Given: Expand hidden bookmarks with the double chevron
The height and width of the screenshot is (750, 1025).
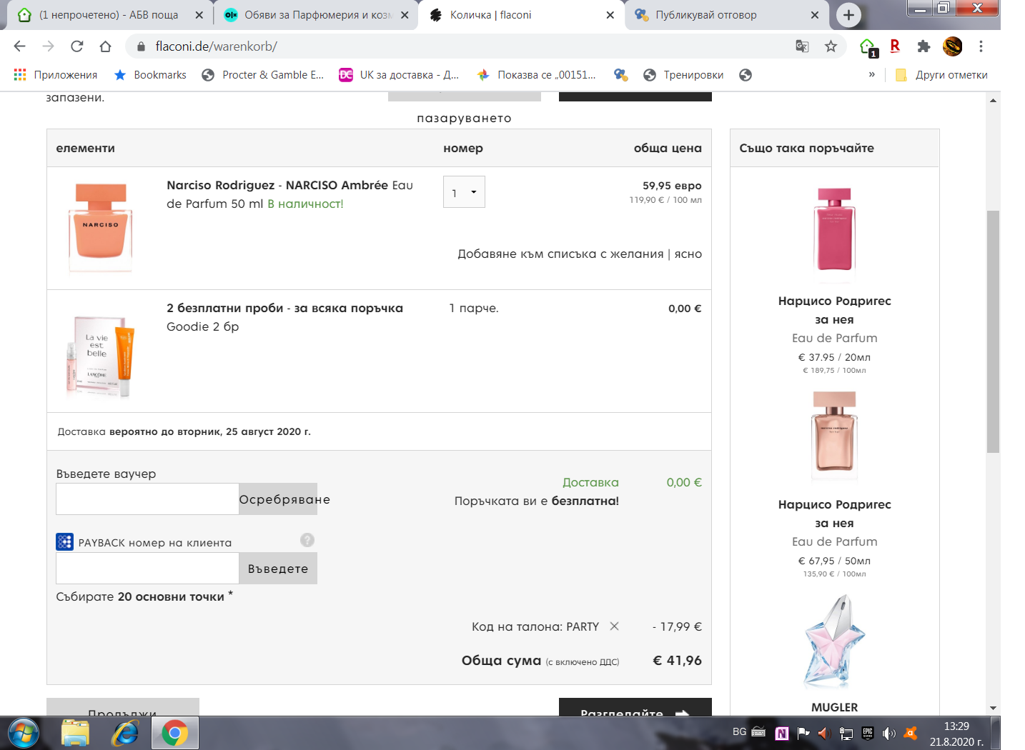Looking at the screenshot, I should (x=871, y=75).
